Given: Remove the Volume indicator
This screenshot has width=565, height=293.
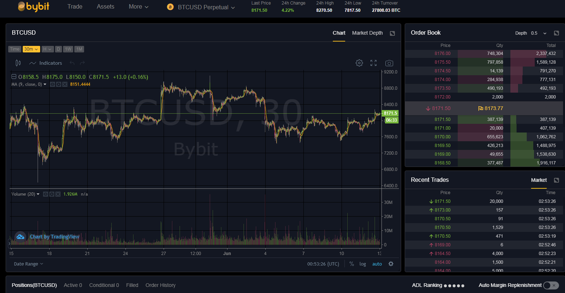Looking at the screenshot, I should (x=57, y=194).
